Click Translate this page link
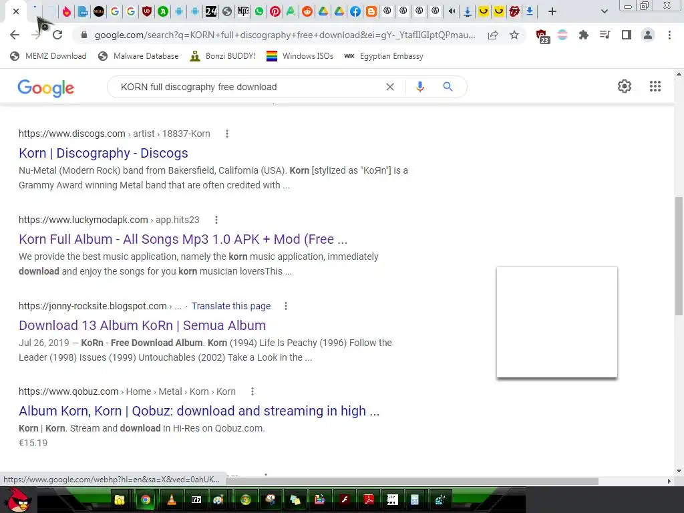The width and height of the screenshot is (684, 513). [x=231, y=306]
